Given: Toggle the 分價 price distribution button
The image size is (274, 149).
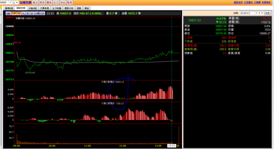Looking at the screenshot, I should (37, 13).
